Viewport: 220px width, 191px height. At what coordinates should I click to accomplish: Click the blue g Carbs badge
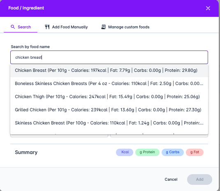click(173, 152)
